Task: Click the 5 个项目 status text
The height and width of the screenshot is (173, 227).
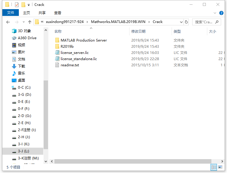Action: click(13, 167)
